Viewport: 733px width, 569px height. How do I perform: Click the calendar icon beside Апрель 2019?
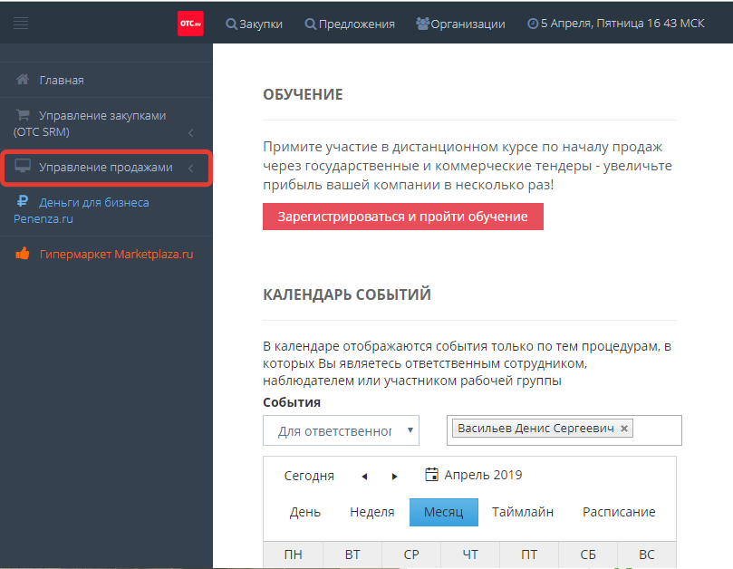(x=431, y=475)
